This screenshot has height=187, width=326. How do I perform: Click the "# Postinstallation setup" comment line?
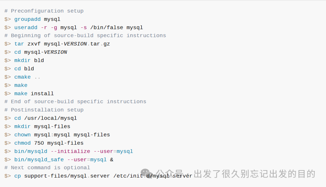tap(44, 110)
